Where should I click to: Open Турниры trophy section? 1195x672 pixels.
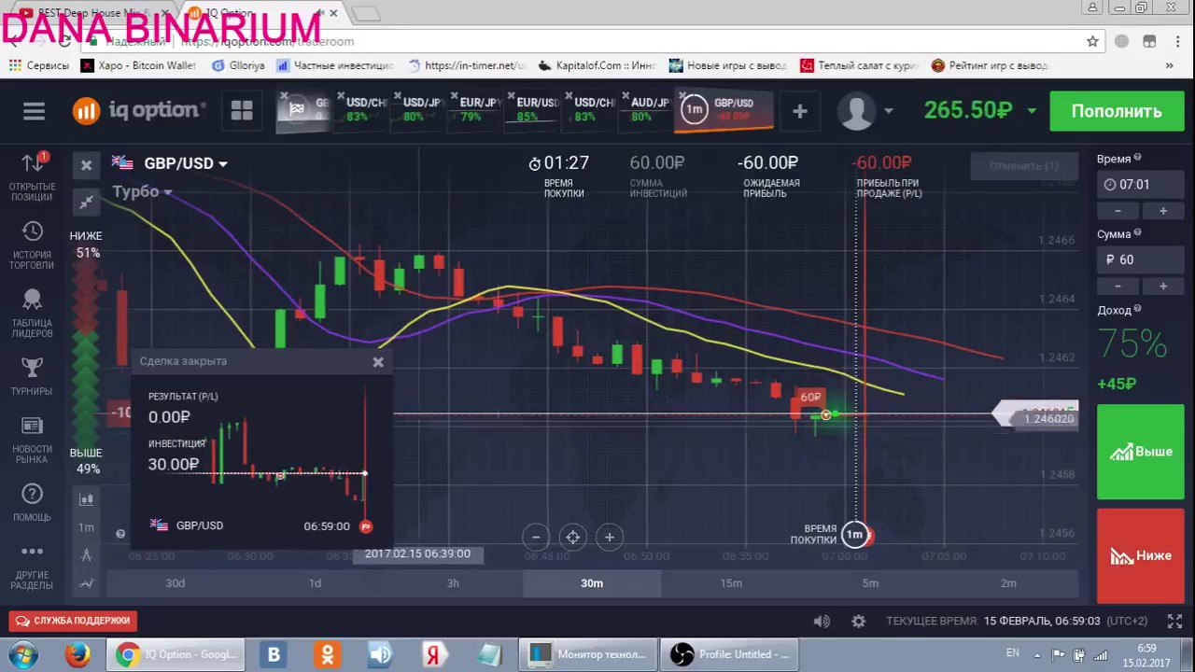[x=32, y=377]
